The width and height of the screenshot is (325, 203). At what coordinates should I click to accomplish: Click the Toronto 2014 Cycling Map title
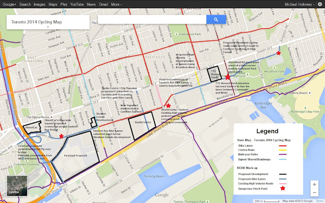[37, 22]
